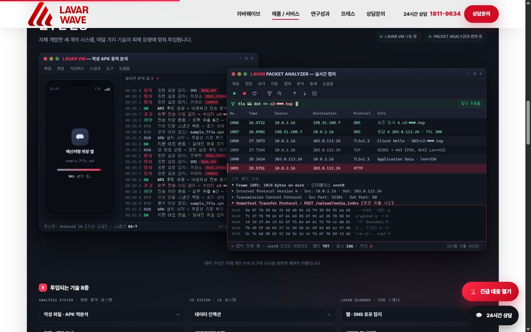Viewport: 531px width, 332px height.
Task: Open 이동 menu in Packet Analyzer
Action: pos(274,84)
